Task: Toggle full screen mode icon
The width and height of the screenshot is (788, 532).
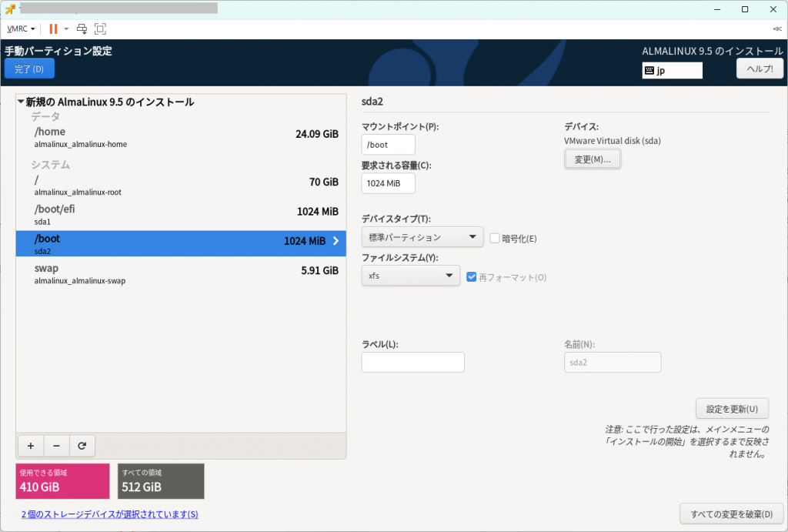Action: (100, 28)
